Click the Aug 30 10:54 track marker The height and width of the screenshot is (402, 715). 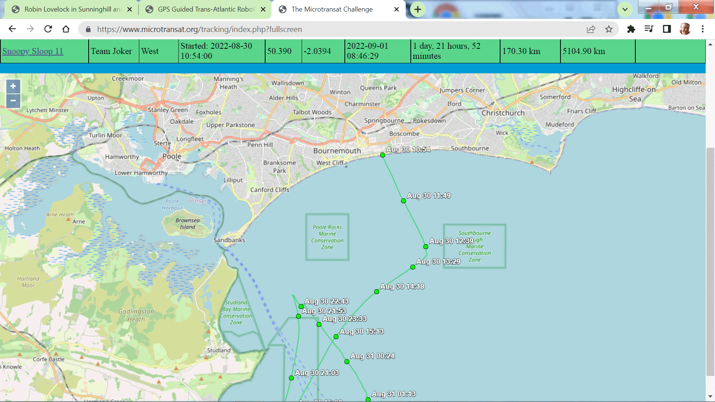(x=382, y=155)
